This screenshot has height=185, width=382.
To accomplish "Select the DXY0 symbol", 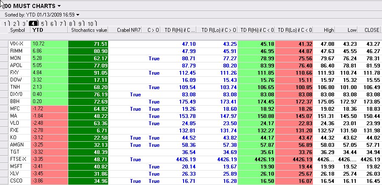I will (x=16, y=94).
